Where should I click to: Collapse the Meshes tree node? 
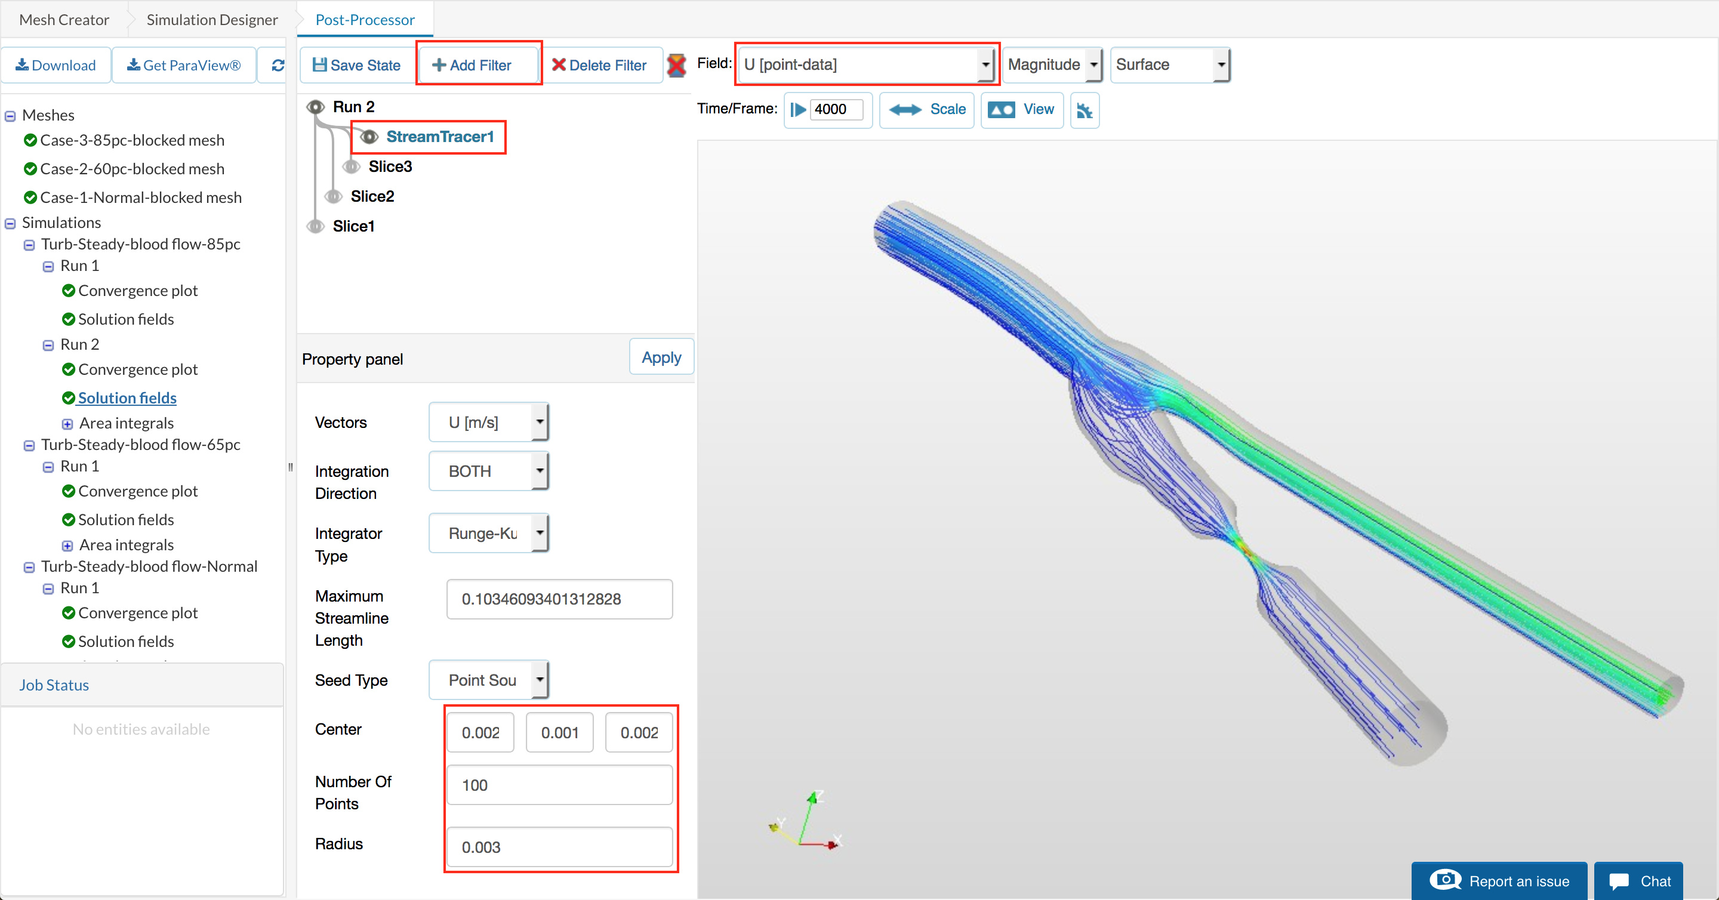pyautogui.click(x=10, y=116)
